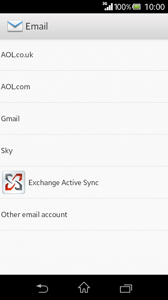This screenshot has height=300, width=168.
Task: Select Sky from the provider list
Action: point(84,150)
